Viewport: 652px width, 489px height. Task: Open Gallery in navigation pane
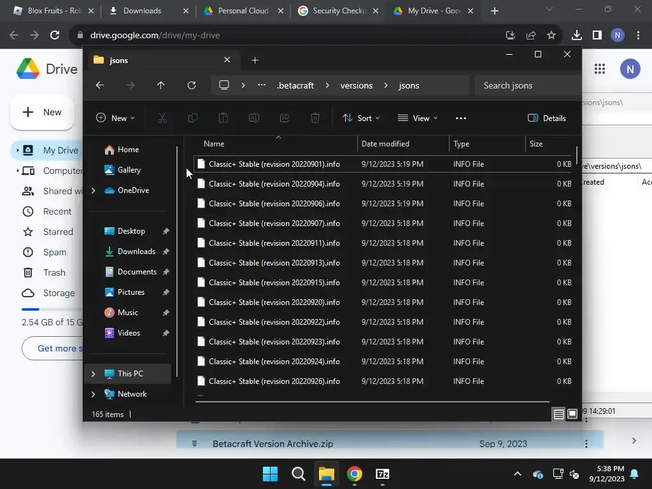point(130,170)
